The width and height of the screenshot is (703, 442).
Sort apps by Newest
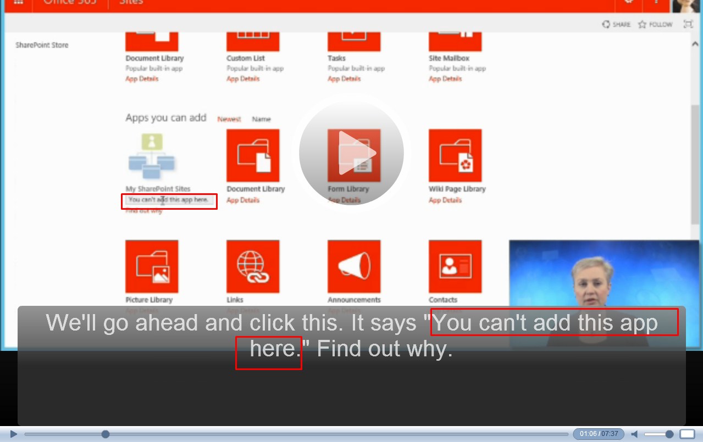pyautogui.click(x=229, y=119)
